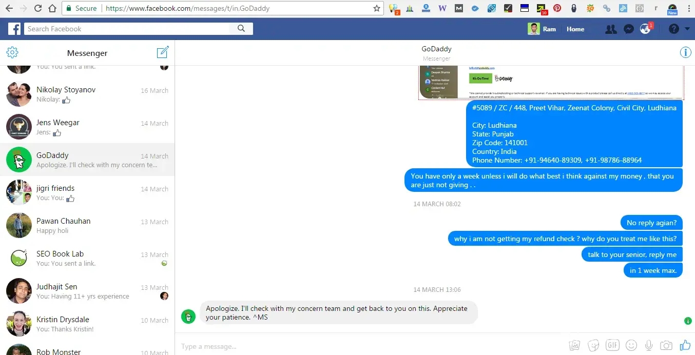The image size is (695, 355).
Task: Click the 'talk to your senior' message
Action: (632, 254)
